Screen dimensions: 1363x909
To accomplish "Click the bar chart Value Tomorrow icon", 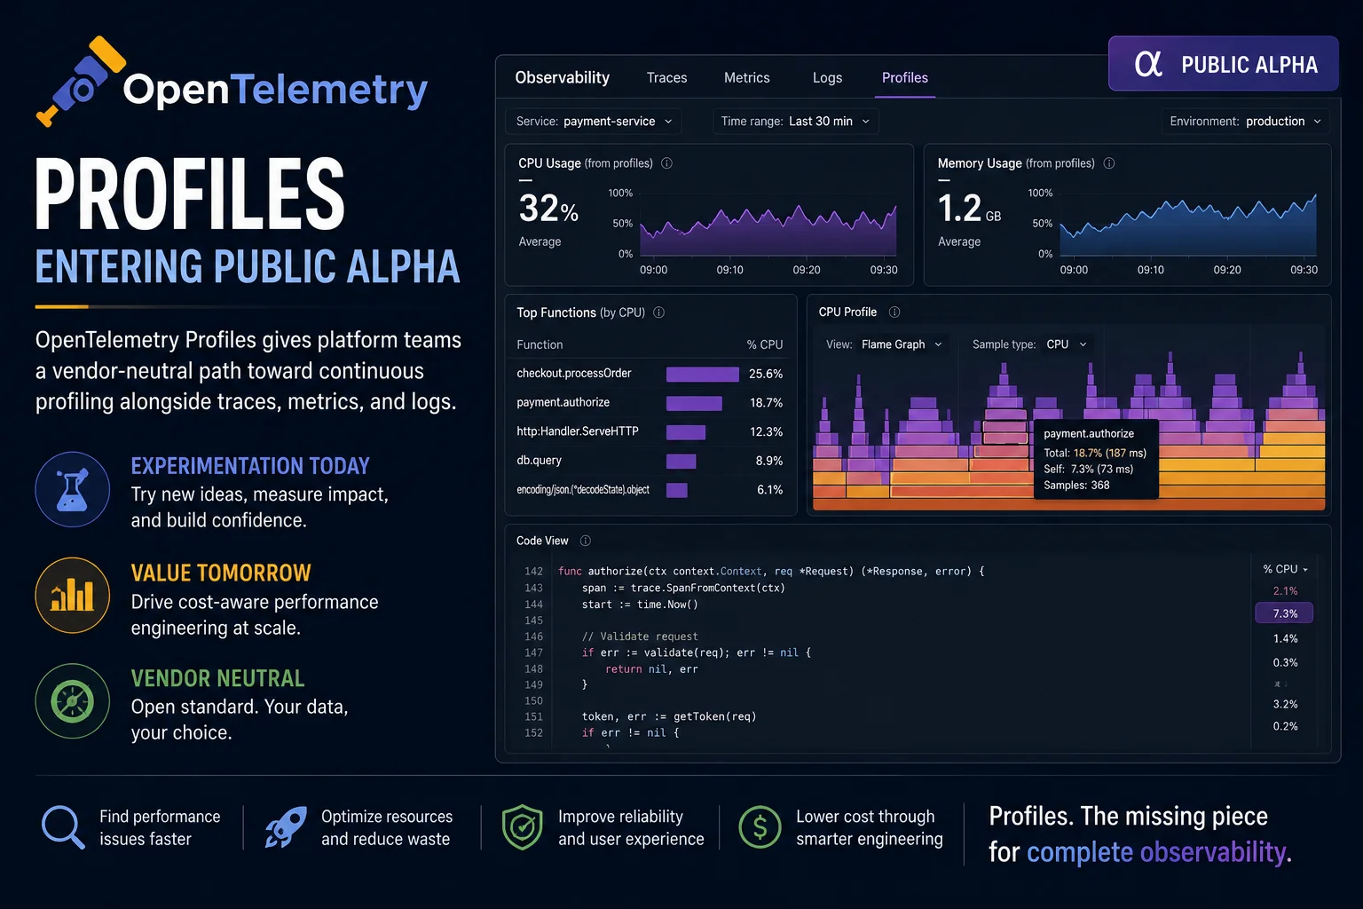I will (73, 595).
